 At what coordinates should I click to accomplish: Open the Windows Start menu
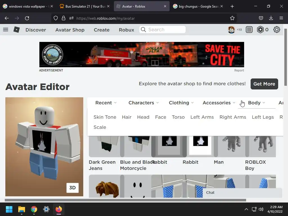pyautogui.click(x=9, y=209)
